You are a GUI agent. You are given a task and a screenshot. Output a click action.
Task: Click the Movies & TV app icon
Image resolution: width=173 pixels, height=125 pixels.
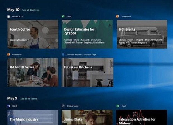[x=9, y=16]
